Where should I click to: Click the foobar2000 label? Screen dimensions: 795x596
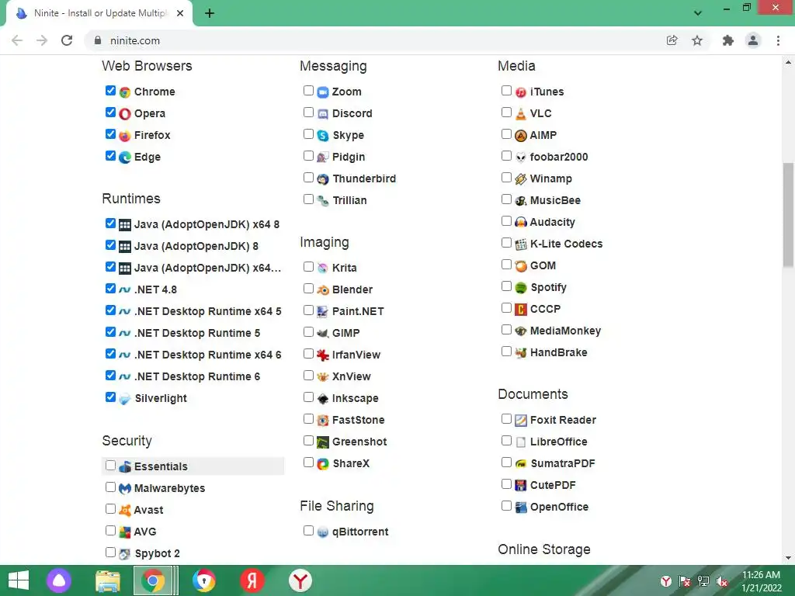[559, 157]
